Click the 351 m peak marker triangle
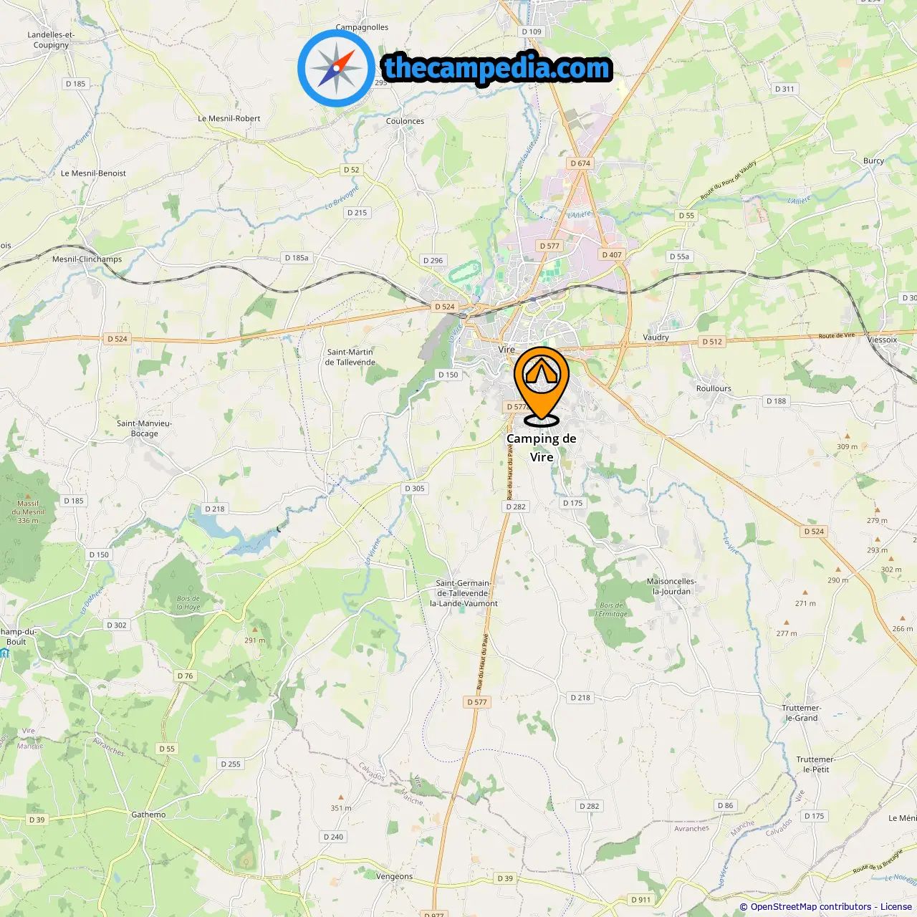Viewport: 917px width, 917px height. [341, 797]
